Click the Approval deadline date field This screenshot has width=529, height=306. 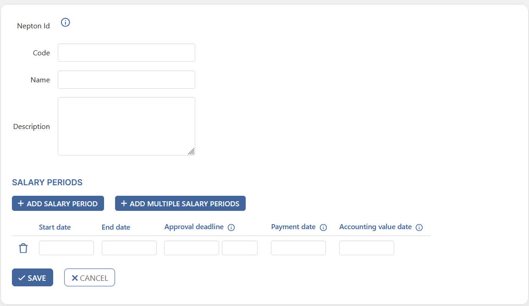(192, 248)
